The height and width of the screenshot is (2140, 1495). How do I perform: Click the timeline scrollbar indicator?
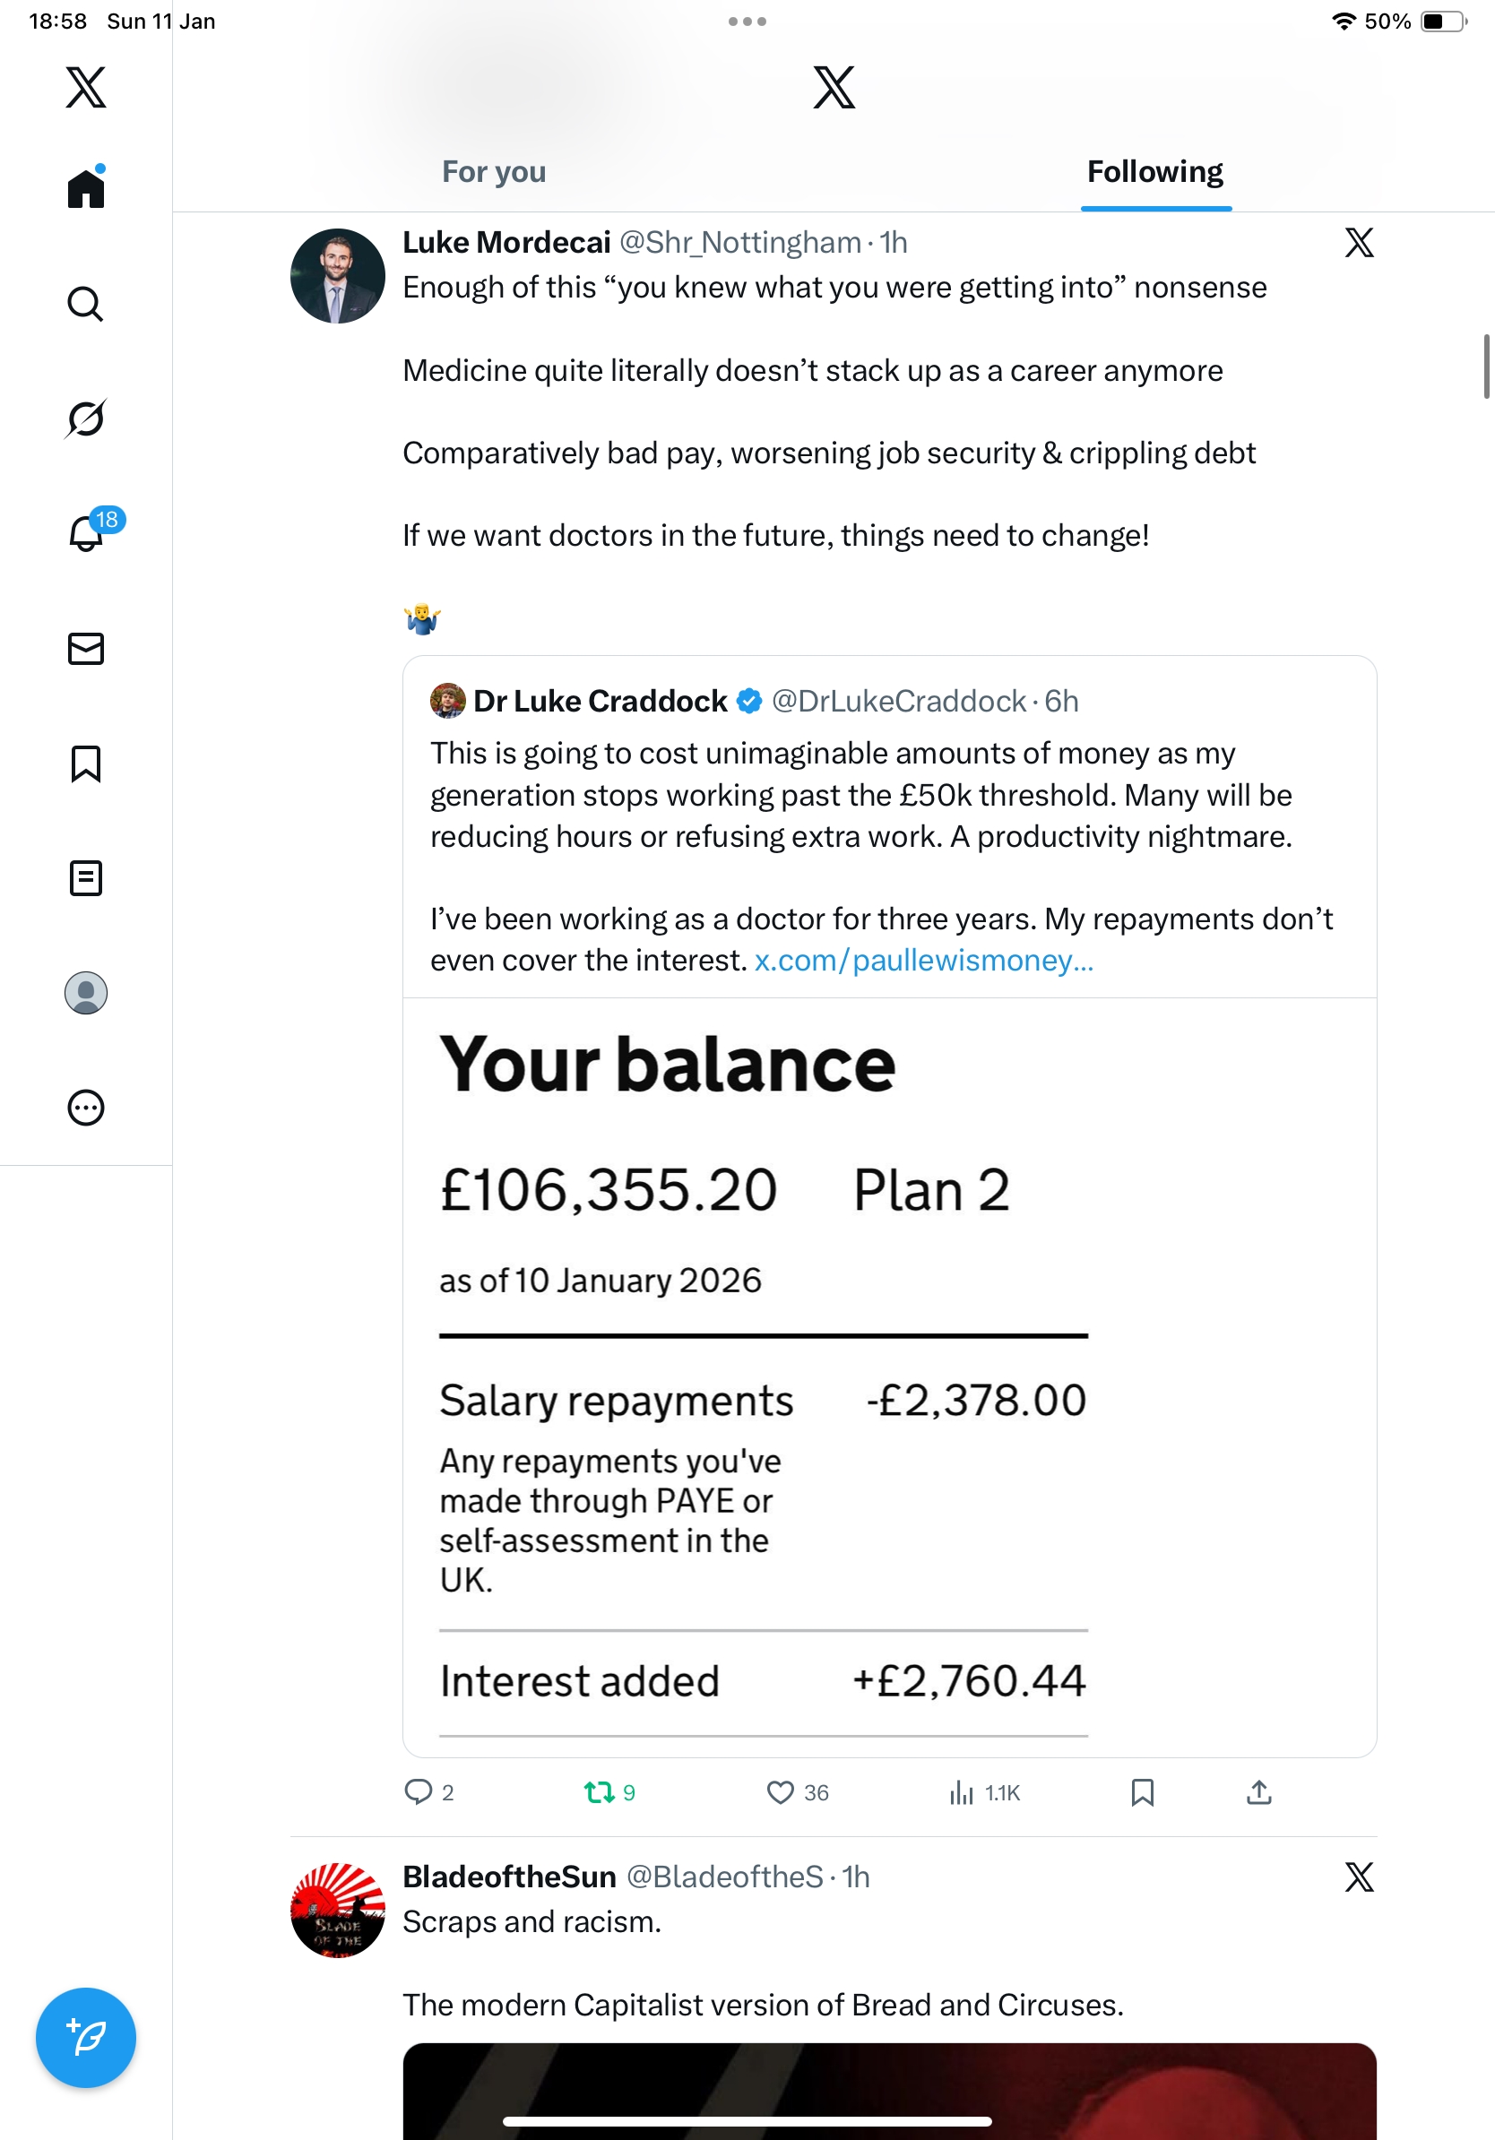click(x=1487, y=366)
